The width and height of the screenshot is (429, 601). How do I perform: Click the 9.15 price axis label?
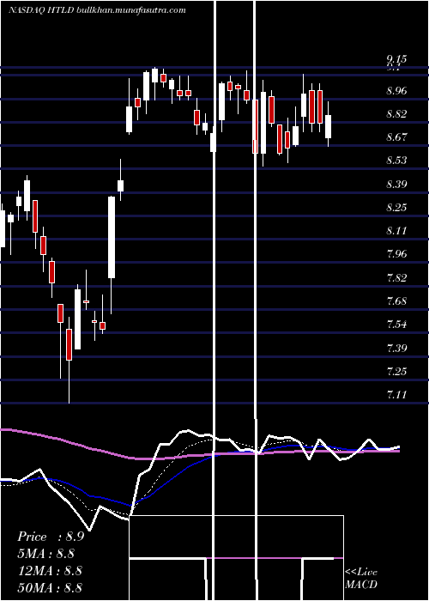396,59
